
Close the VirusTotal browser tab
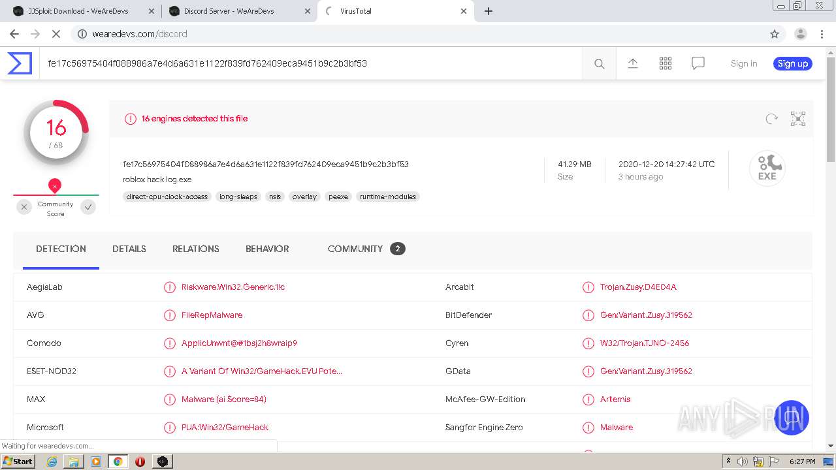point(464,11)
